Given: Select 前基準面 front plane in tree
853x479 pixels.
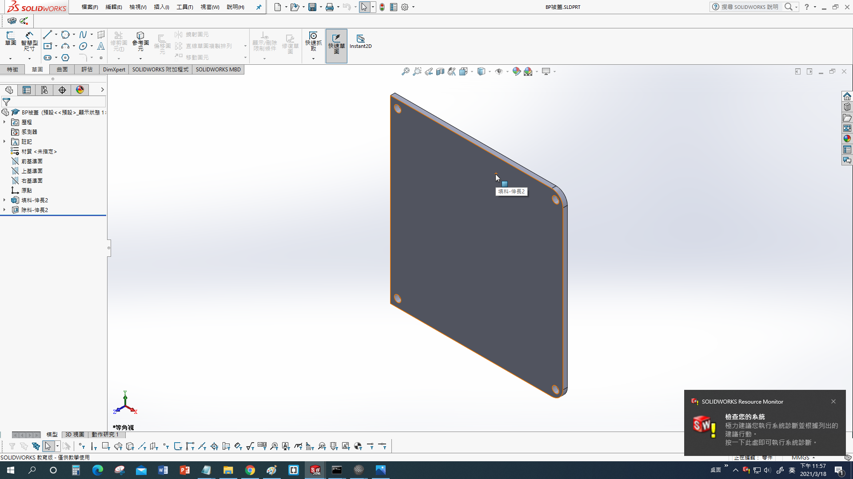Looking at the screenshot, I should click(x=32, y=161).
